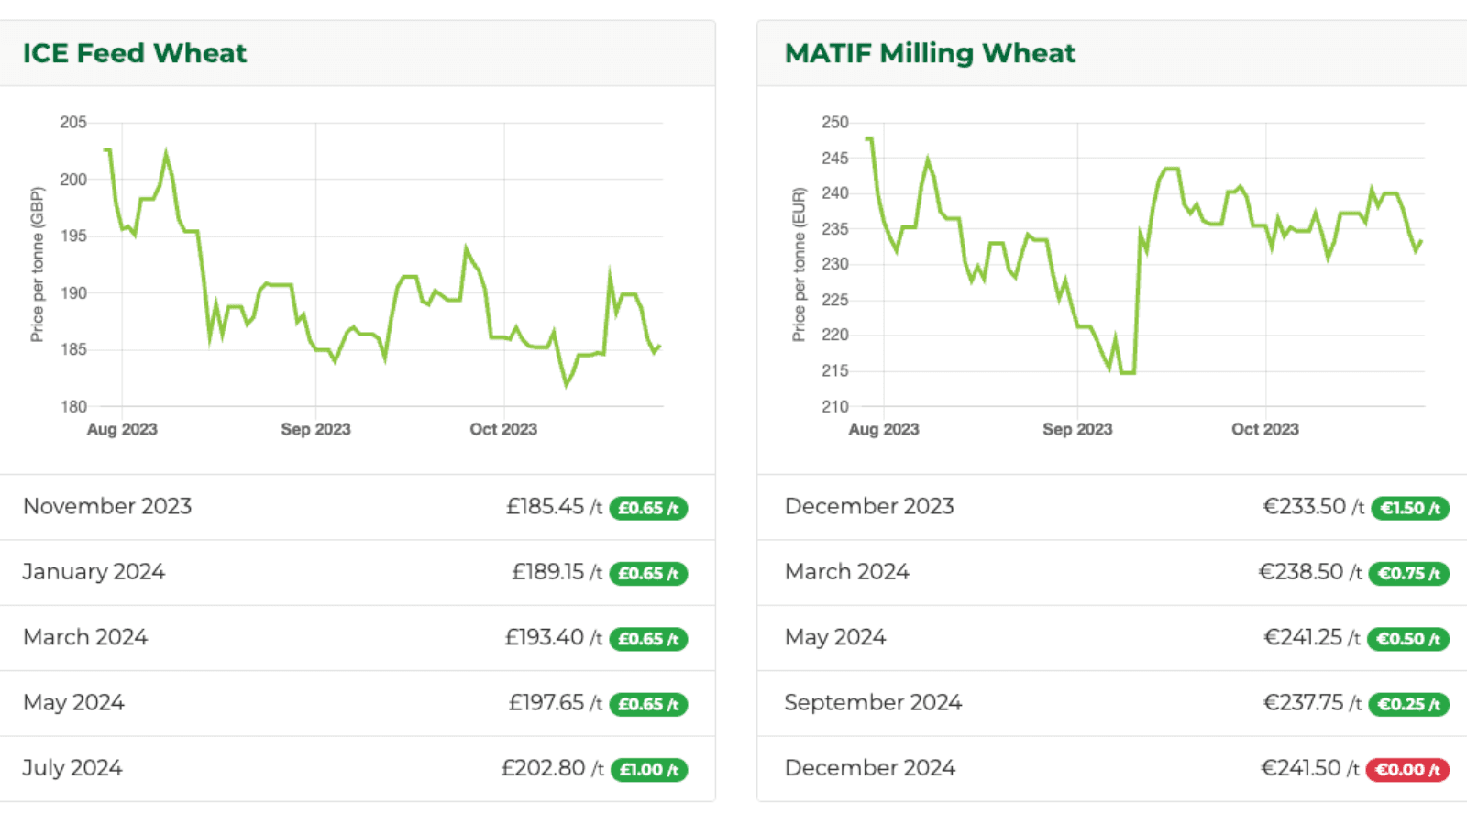The image size is (1467, 825).
Task: Click the red €0.00 /t change badge
Action: click(x=1407, y=770)
